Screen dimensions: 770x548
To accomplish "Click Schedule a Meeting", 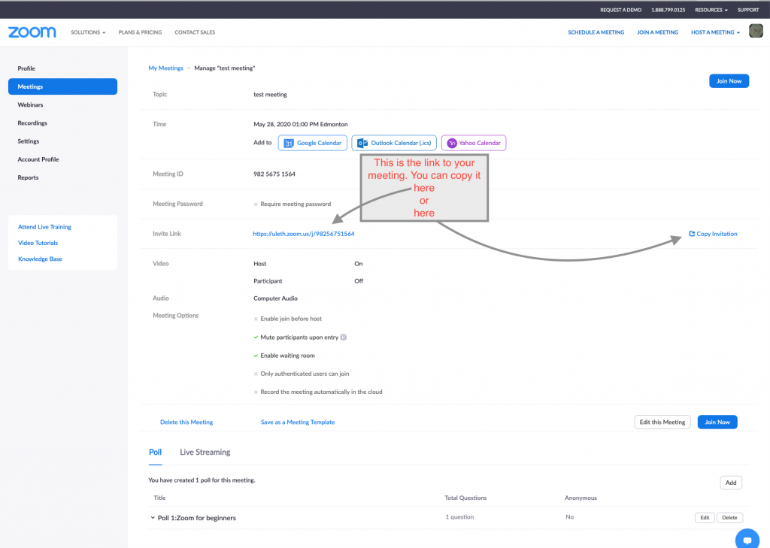I will click(596, 32).
